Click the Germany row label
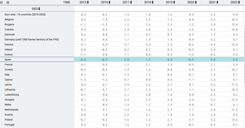Screen dimensions: 245x128 coord(32,40)
